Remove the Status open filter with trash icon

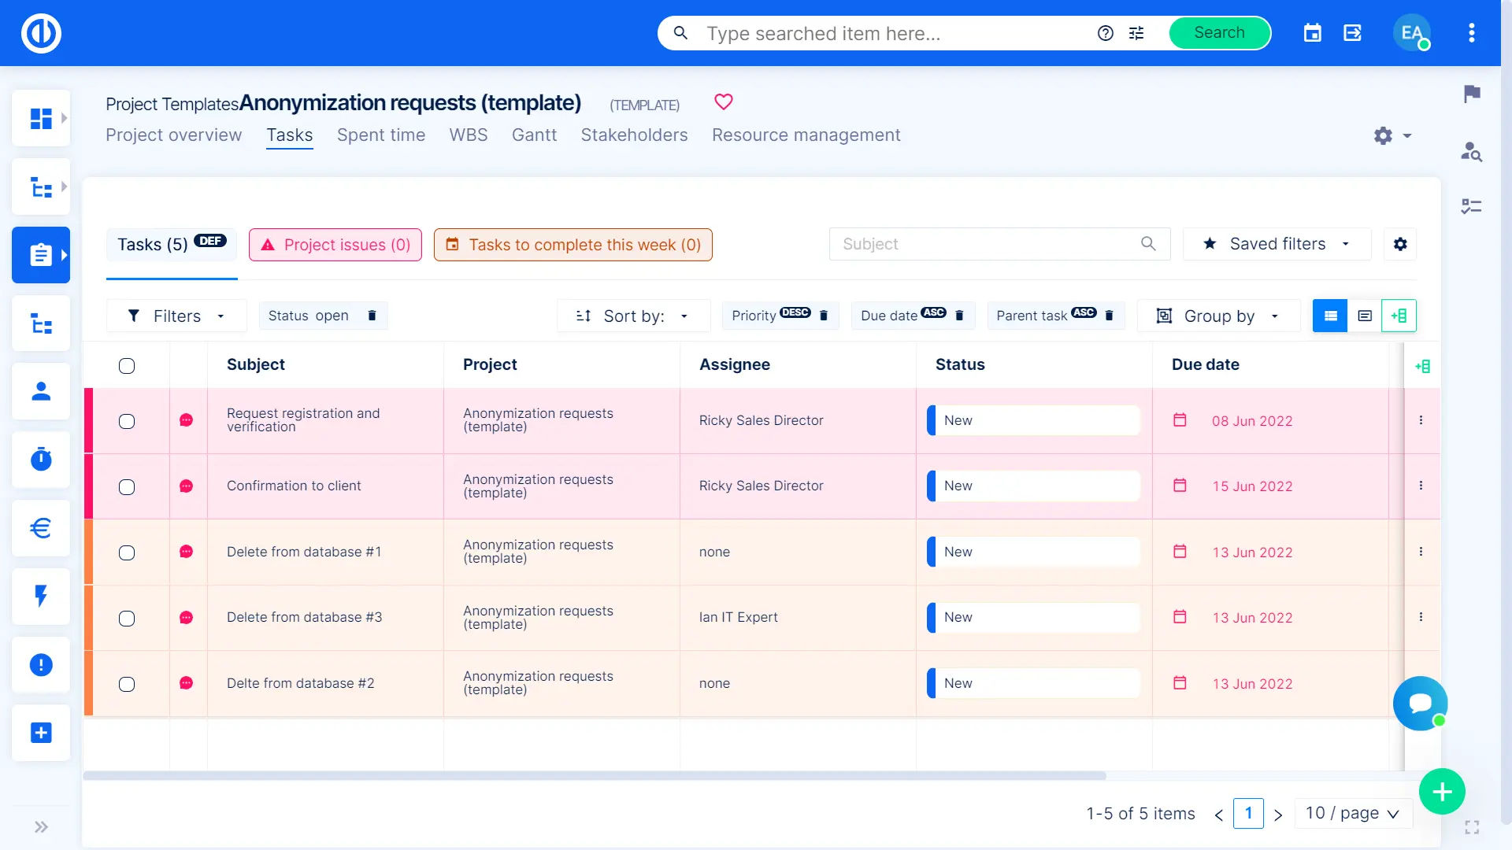pos(372,316)
